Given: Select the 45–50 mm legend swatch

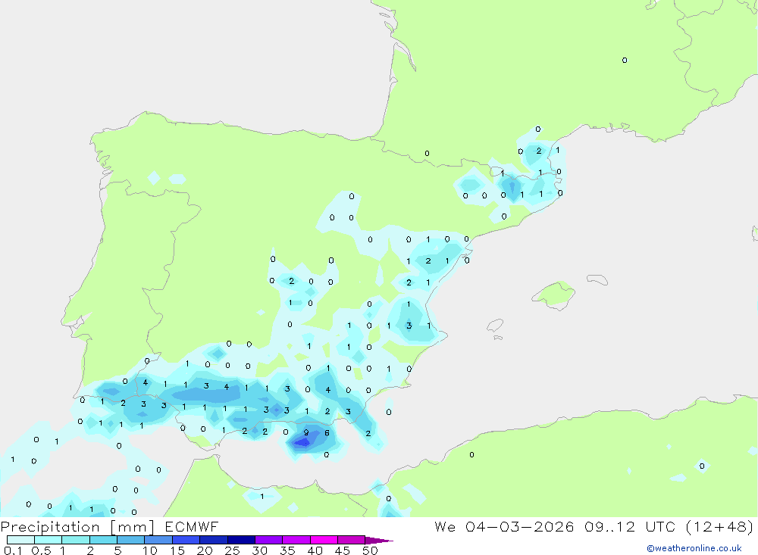Looking at the screenshot, I should (352, 540).
